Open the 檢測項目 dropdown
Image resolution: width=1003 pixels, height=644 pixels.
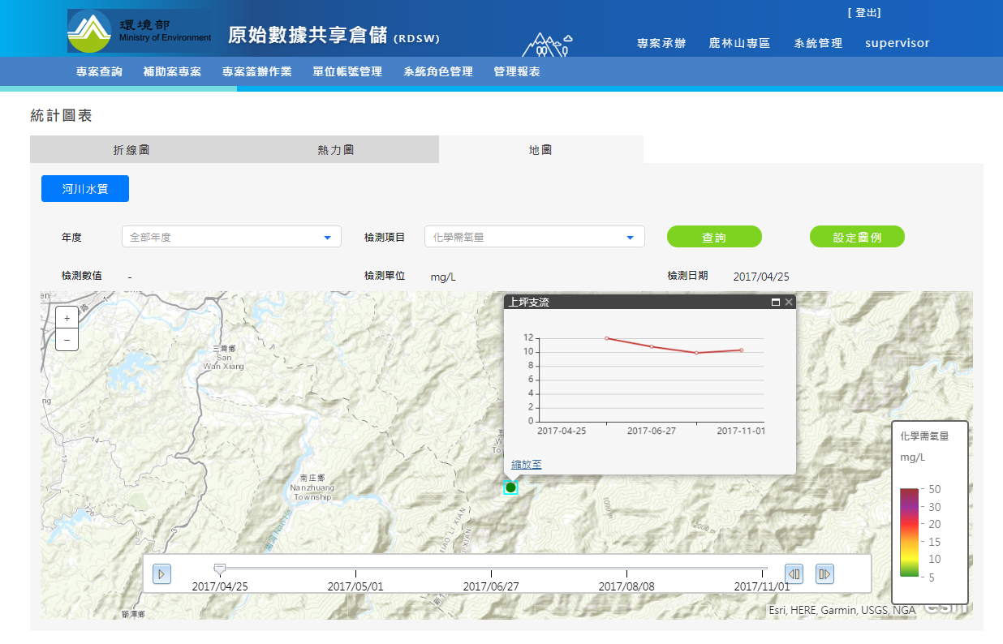tap(534, 237)
